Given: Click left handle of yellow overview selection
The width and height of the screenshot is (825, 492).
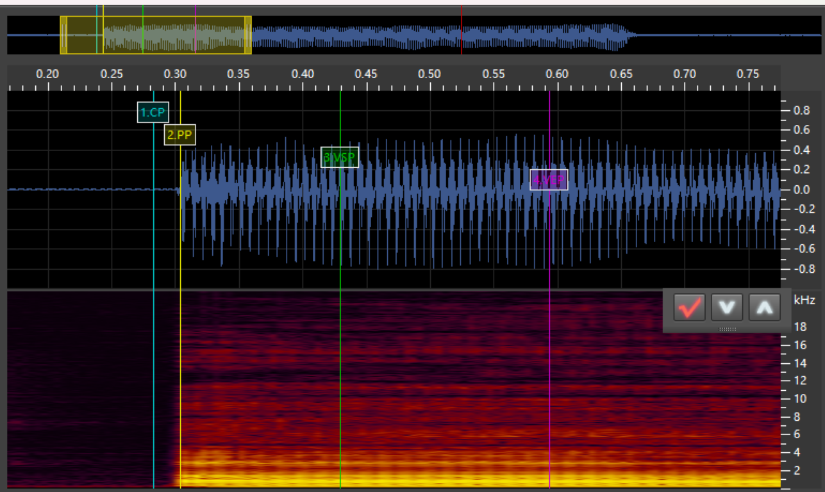Looking at the screenshot, I should (x=63, y=35).
